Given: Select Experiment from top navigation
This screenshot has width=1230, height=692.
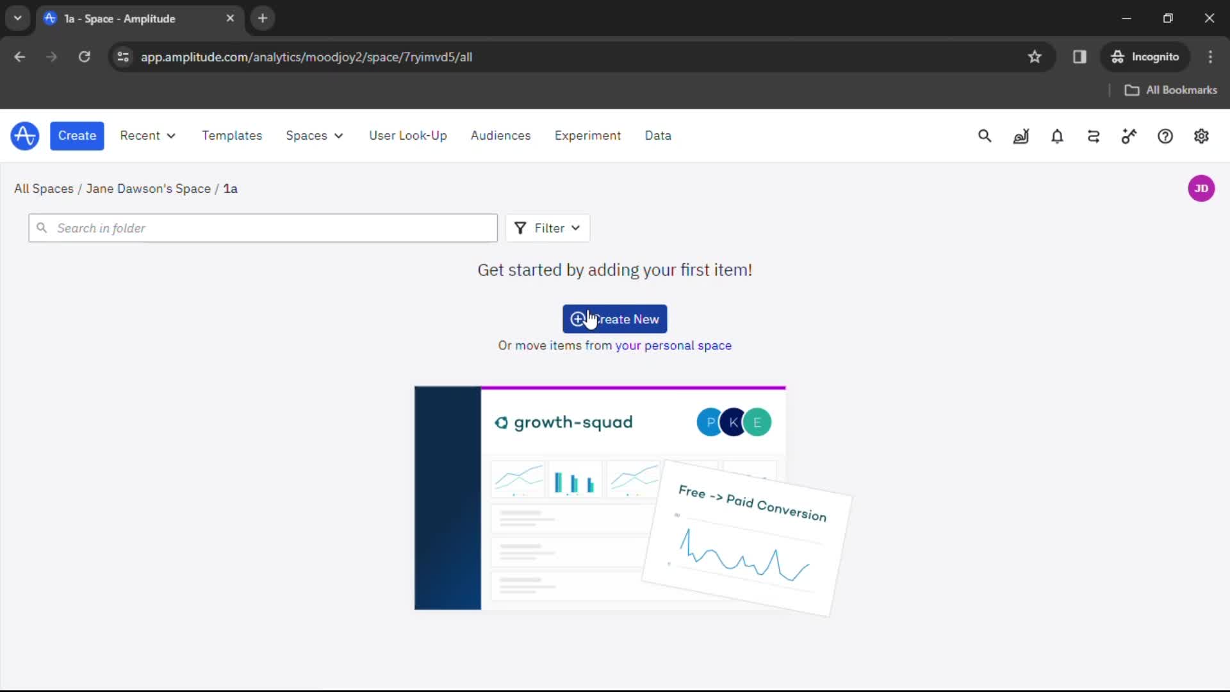Looking at the screenshot, I should 588,135.
